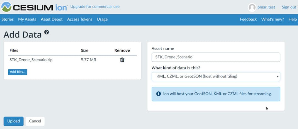
Task: Remove STK_Drone_Scenario.zip with trash icon
Action: [x=122, y=60]
